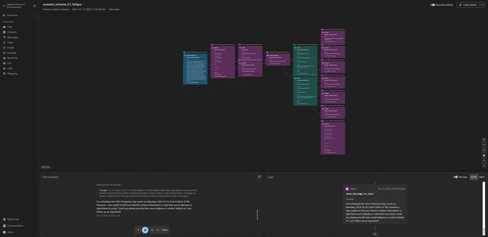Viewport: 488px width, 237px height.
Task: Open run scenario filter settings icon
Action: 259,177
